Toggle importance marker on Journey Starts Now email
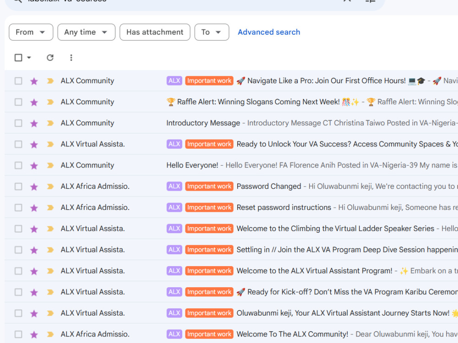Viewport: 458px width, 343px height. (50, 313)
